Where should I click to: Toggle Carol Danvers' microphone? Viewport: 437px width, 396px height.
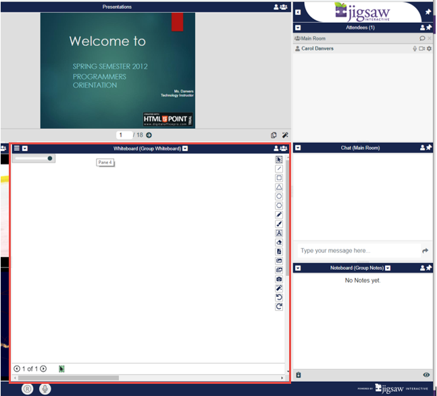pyautogui.click(x=415, y=49)
